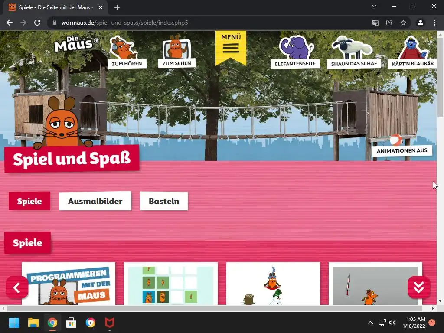This screenshot has height=333, width=444.
Task: Open Shaun das Schaf sheep icon
Action: click(354, 52)
